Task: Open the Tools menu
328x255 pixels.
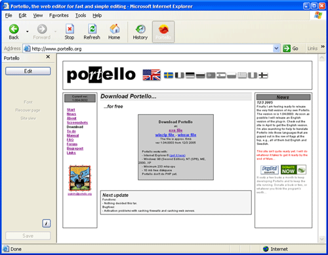Action: tap(81, 16)
